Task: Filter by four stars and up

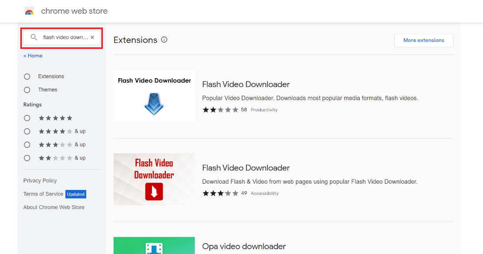Action: point(27,132)
